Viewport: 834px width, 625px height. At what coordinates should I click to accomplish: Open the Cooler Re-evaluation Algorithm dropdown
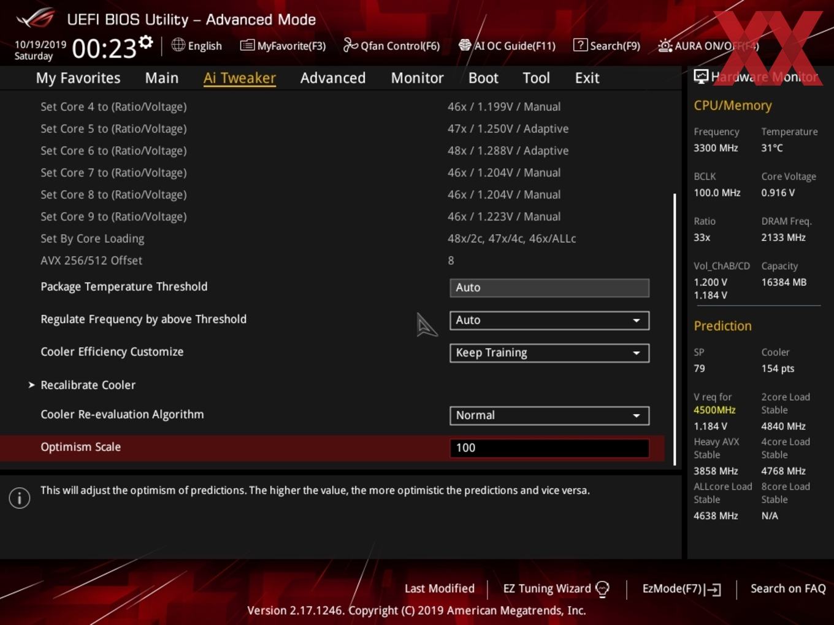click(549, 415)
